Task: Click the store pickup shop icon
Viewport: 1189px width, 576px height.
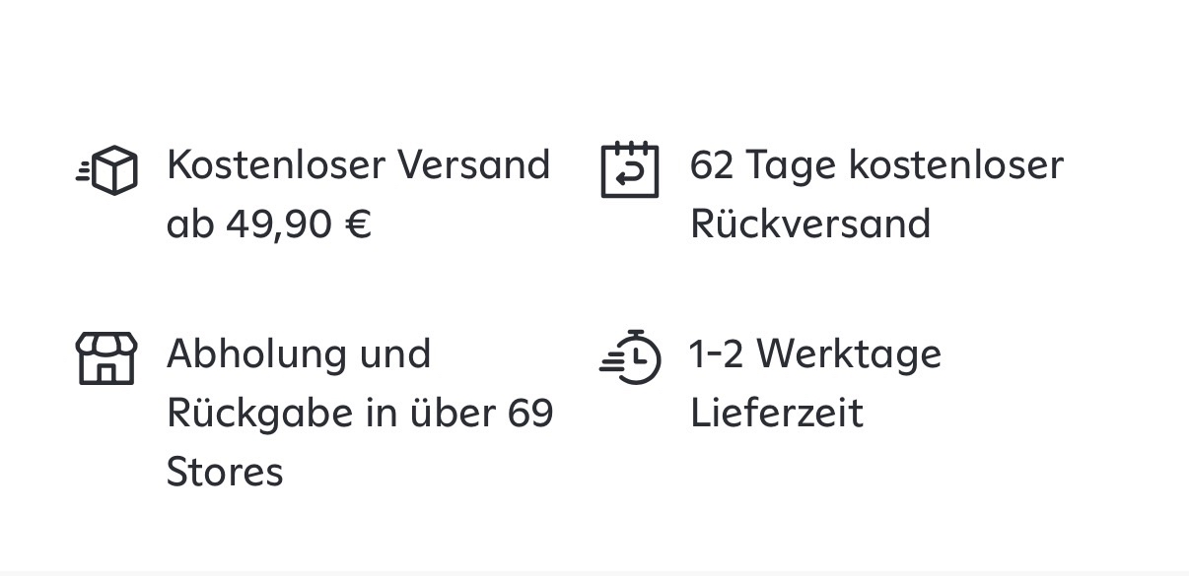Action: coord(106,357)
